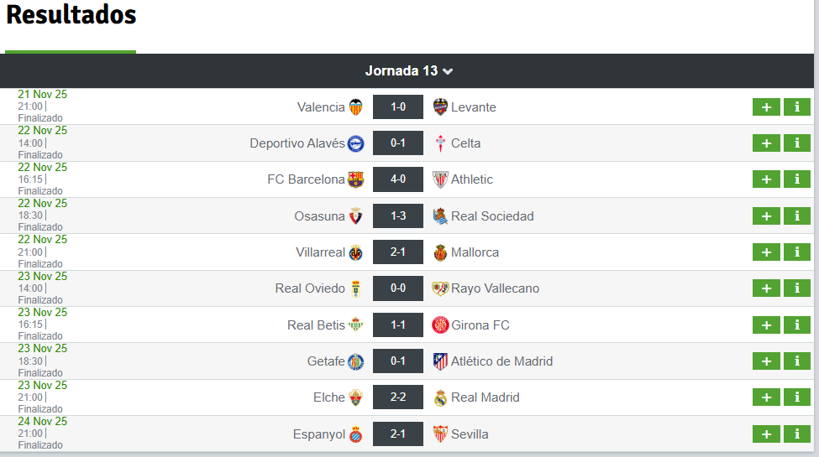Open info icon for Villarreal vs Mallorca
819x457 pixels.
click(797, 252)
